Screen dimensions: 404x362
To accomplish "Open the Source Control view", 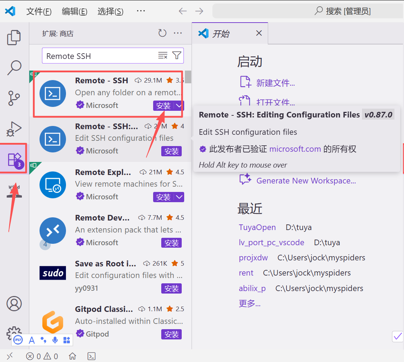I will pos(14,98).
